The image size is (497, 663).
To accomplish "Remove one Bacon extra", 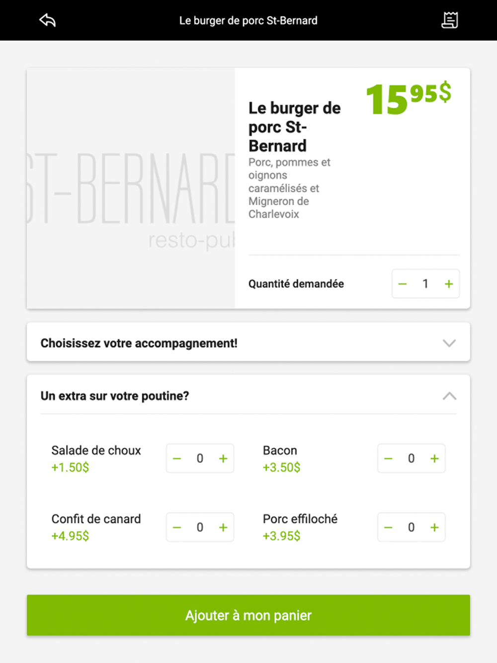I will [x=388, y=458].
